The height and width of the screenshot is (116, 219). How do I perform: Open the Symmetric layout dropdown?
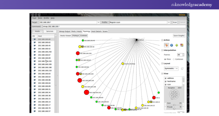(171, 69)
